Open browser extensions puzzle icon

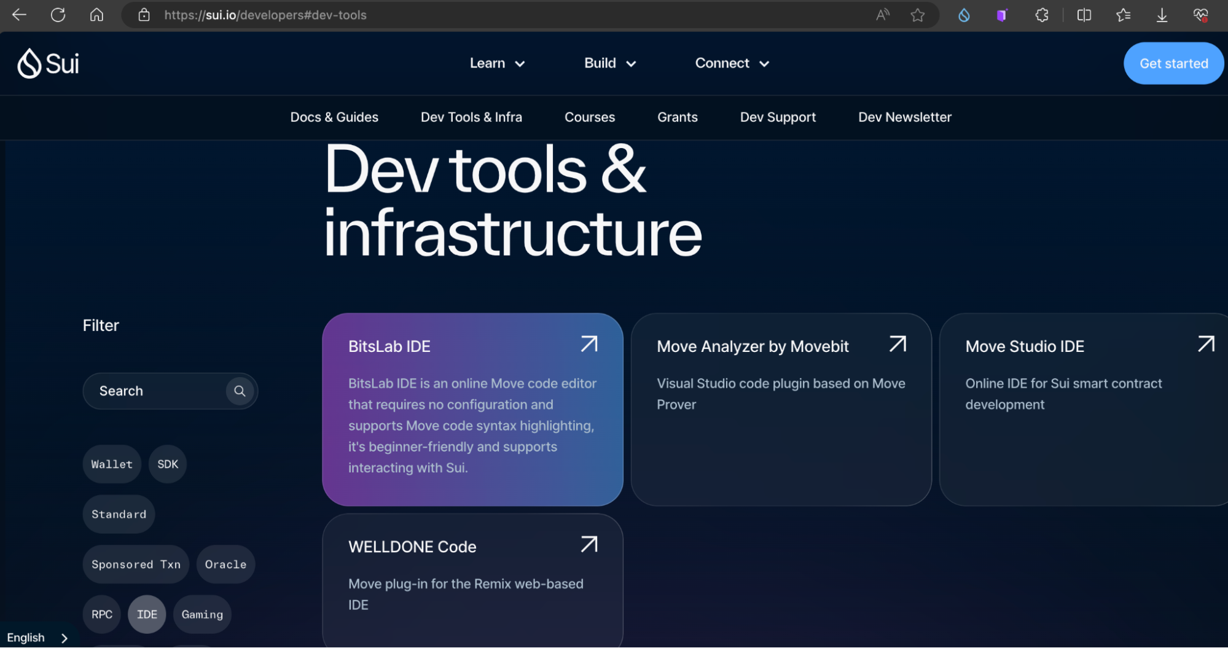[1042, 15]
